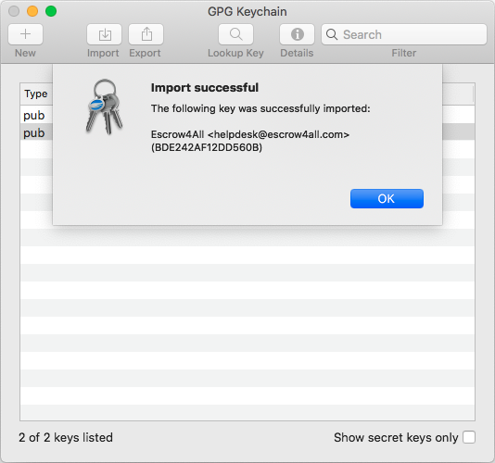Focus the Search filter field

pyautogui.click(x=404, y=34)
